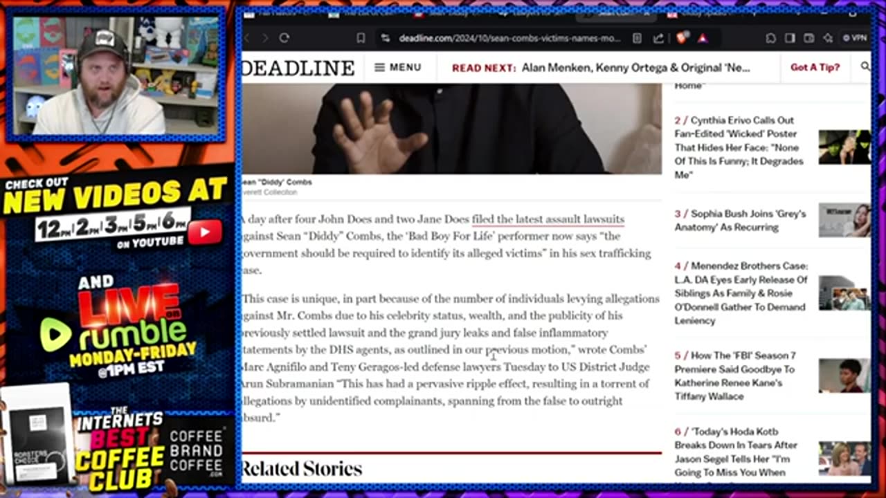Open Sophia Bush Grey's Anatomy headline
The width and height of the screenshot is (886, 498).
click(x=739, y=221)
